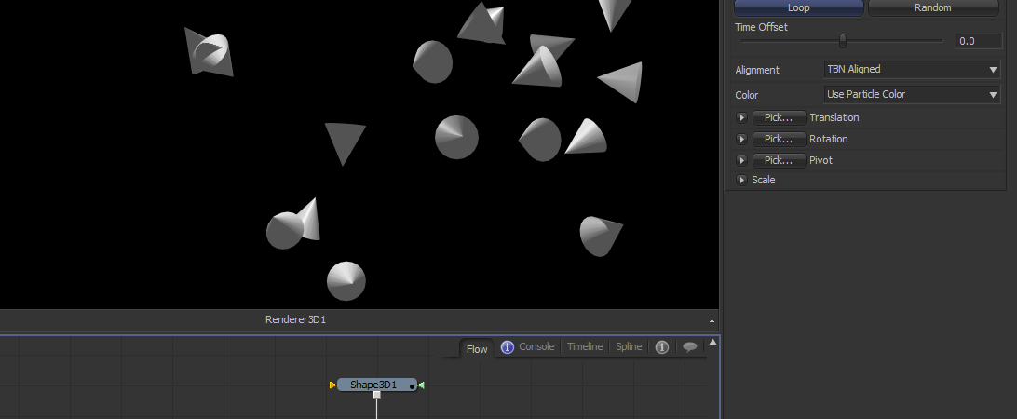Expand the Scale section

tap(742, 180)
